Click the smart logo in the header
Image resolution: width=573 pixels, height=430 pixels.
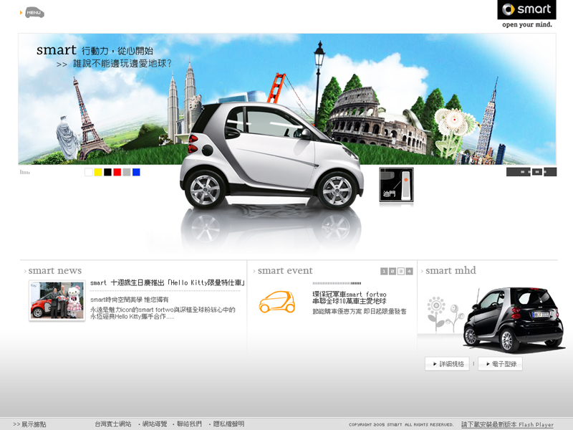pyautogui.click(x=526, y=10)
